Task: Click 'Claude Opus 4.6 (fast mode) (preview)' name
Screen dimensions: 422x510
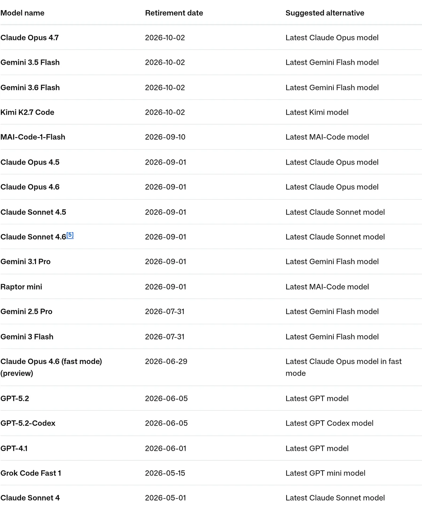Action: tap(51, 367)
